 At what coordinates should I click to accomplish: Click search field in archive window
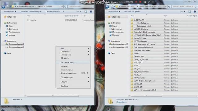coord(185,7)
